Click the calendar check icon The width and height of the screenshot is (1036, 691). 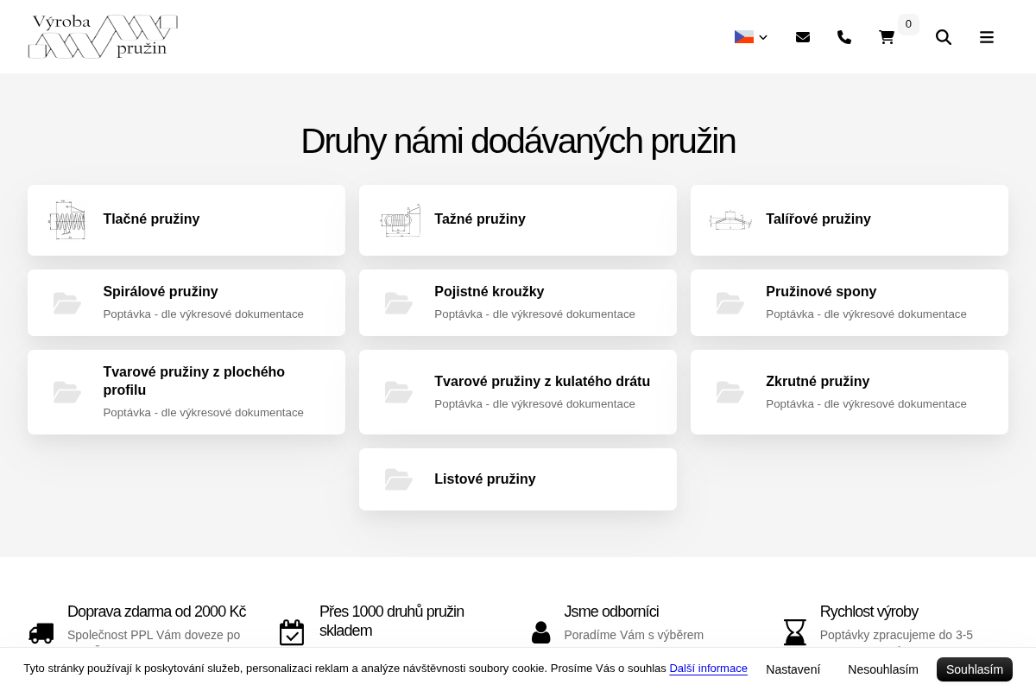[x=292, y=632]
